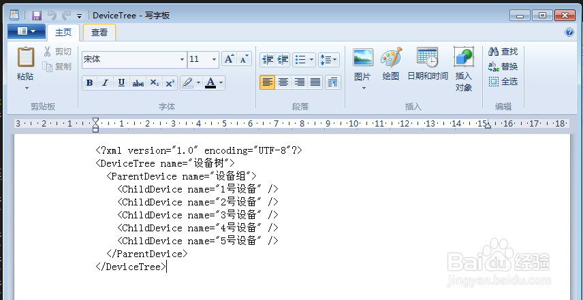583x300 pixels.
Task: Switch to the 主页 tab
Action: click(x=63, y=32)
